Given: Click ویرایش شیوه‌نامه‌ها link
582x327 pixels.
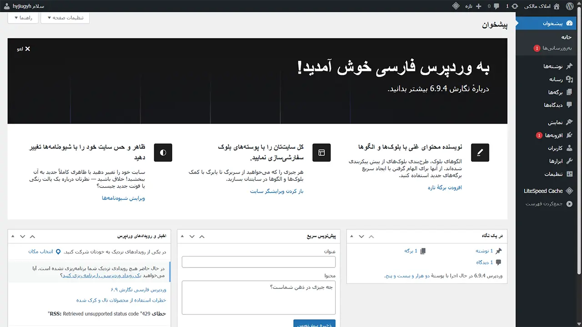Looking at the screenshot, I should click(123, 198).
